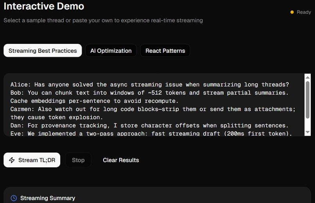Click the line starting with 'Eve: We implemented'
Screen dimensions: 315x203
(151, 133)
